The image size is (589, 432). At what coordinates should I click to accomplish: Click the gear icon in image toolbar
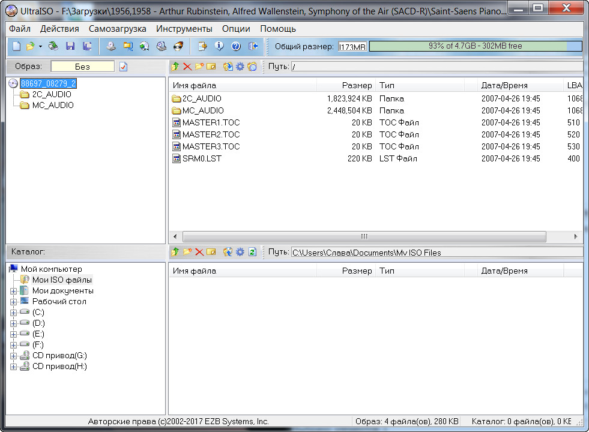pos(240,67)
